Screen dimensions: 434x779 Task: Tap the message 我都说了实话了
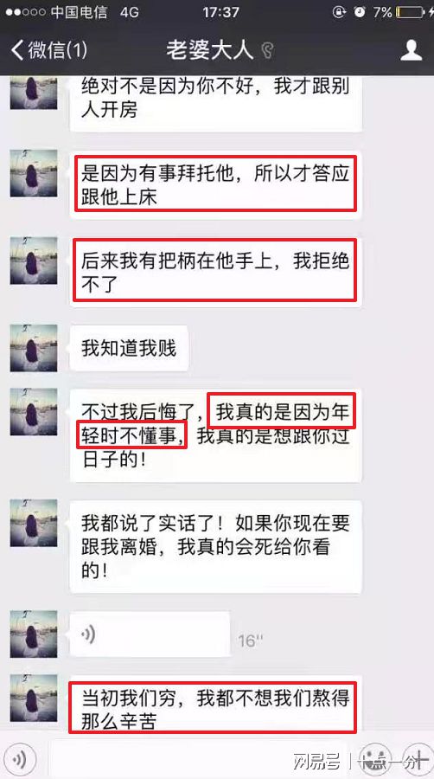(216, 546)
